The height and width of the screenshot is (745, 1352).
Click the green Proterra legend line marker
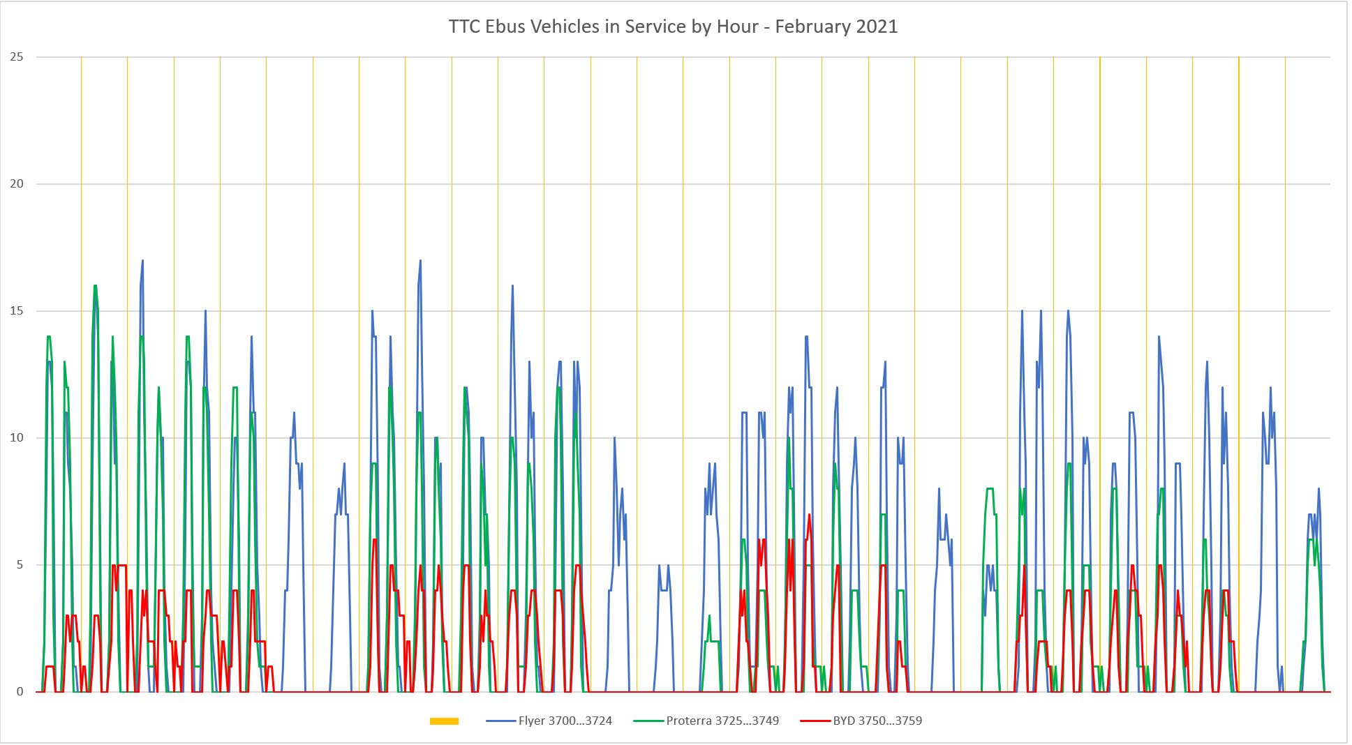pos(648,721)
